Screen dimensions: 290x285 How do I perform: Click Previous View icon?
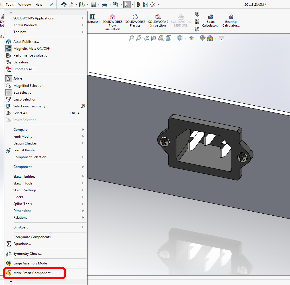coord(146,38)
